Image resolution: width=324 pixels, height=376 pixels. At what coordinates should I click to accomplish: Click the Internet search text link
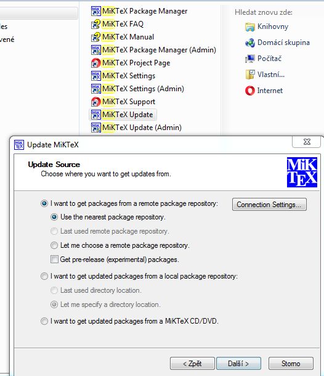pos(270,91)
